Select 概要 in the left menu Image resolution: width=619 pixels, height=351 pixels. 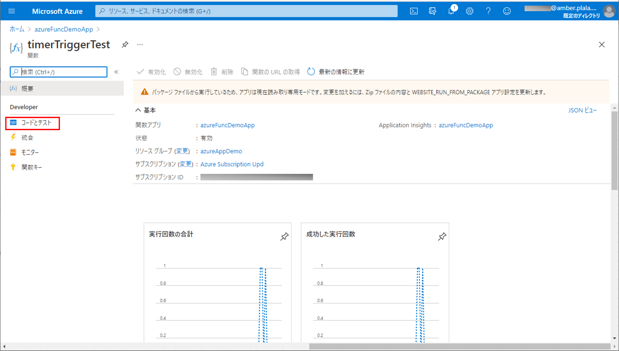pyautogui.click(x=62, y=88)
